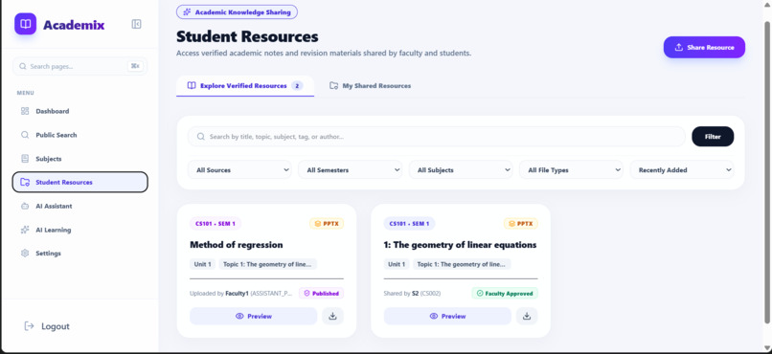Click the eye icon on Method of regression Preview

coord(239,316)
